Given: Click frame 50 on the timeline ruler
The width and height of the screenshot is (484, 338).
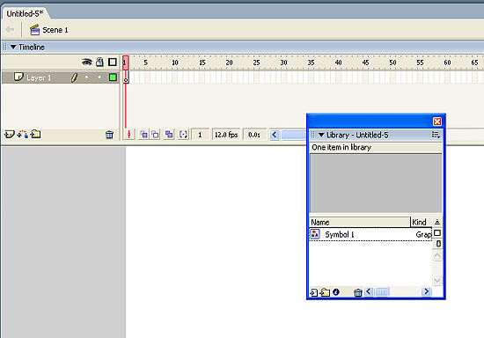Looking at the screenshot, I should [x=392, y=62].
